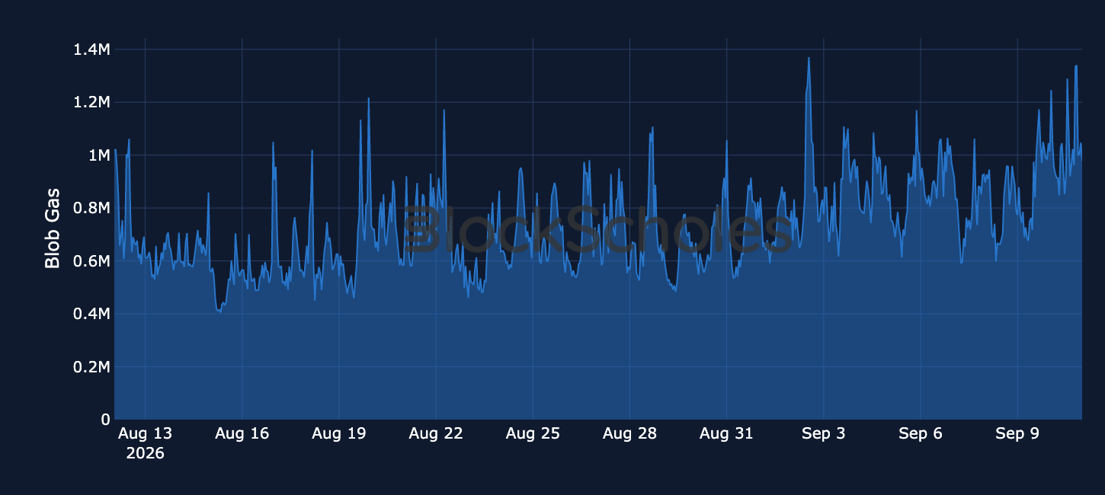Image resolution: width=1105 pixels, height=495 pixels.
Task: Click the 'Aug 13' x-axis label
Action: click(x=145, y=433)
